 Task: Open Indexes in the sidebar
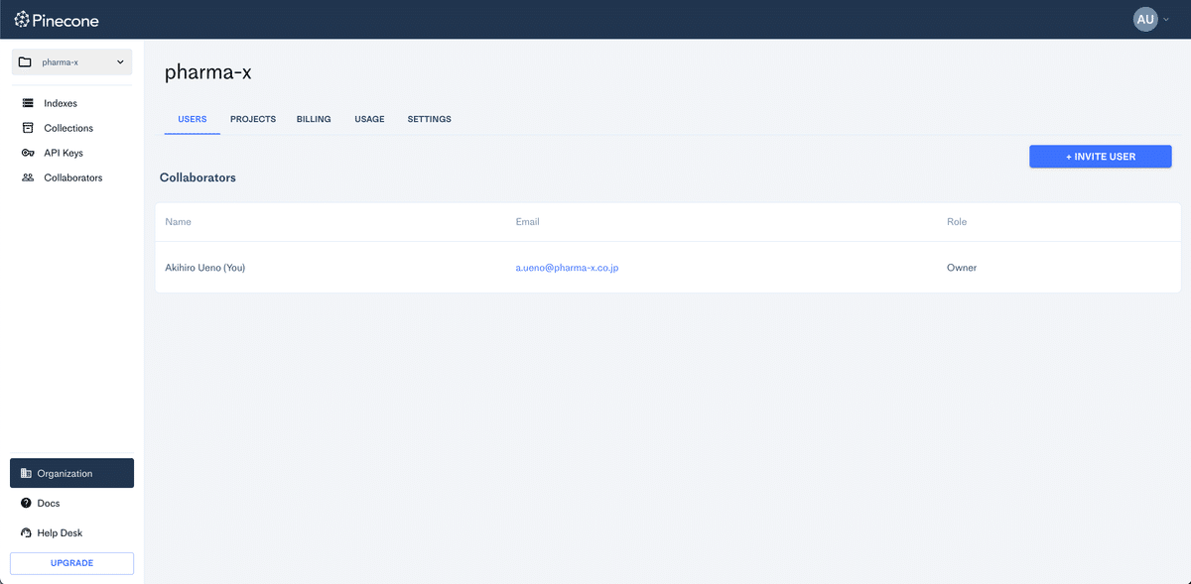[x=61, y=103]
